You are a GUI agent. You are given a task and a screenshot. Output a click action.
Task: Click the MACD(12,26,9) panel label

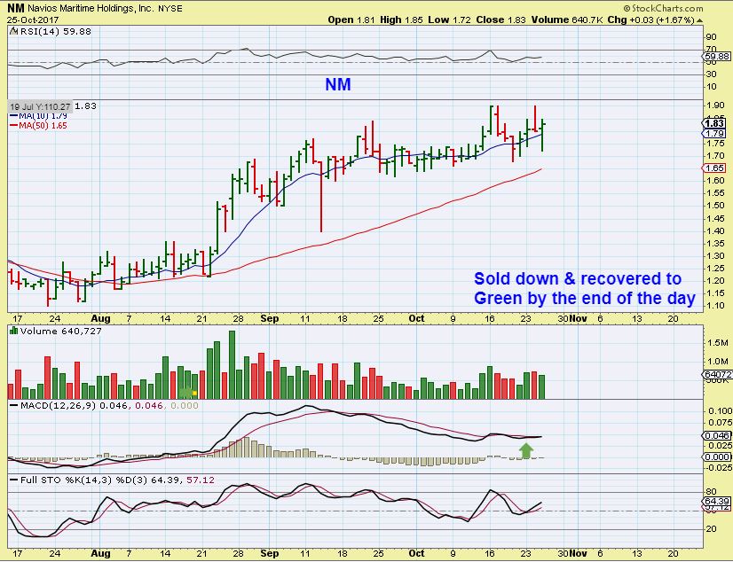coord(58,406)
